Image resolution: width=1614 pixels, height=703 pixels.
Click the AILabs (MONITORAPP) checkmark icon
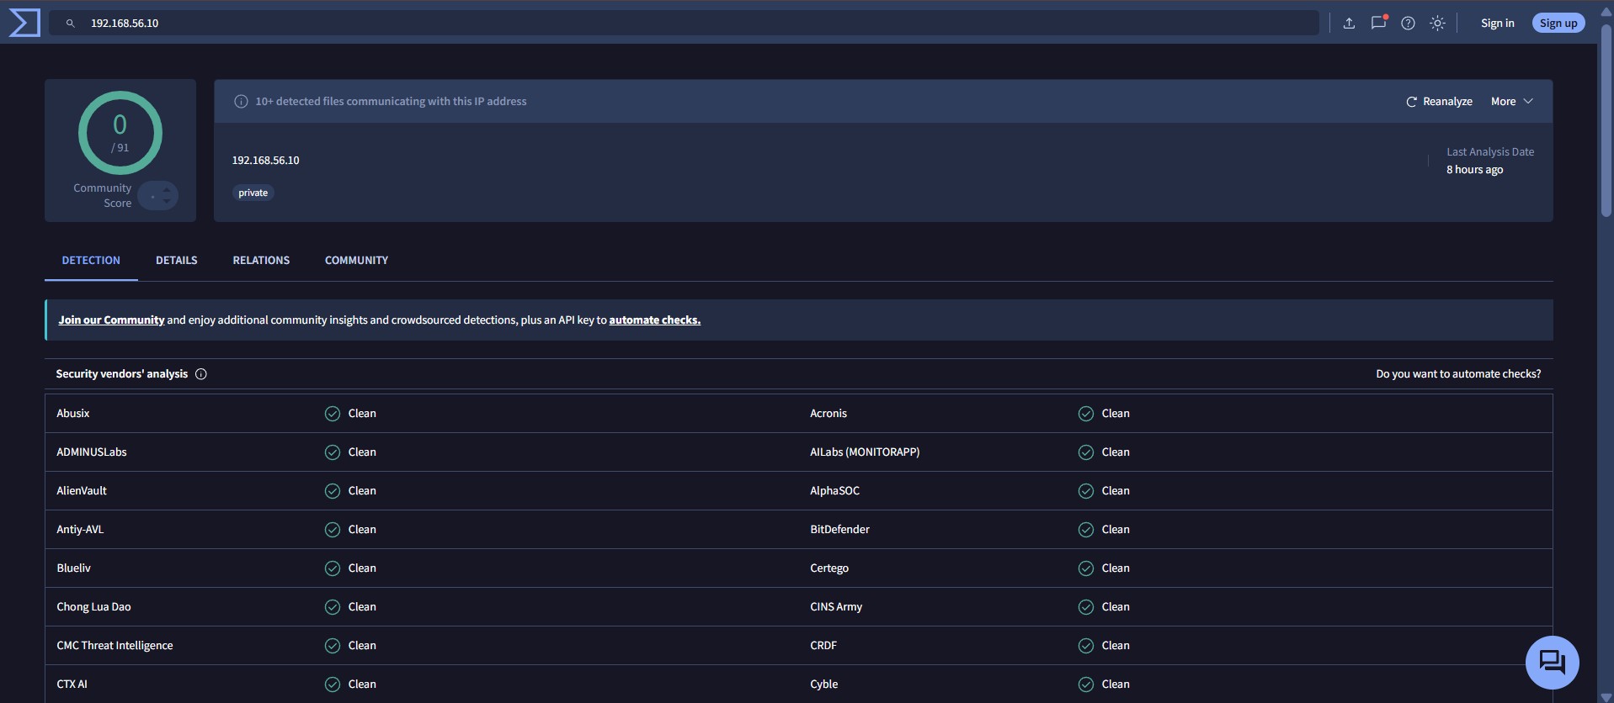pos(1086,452)
